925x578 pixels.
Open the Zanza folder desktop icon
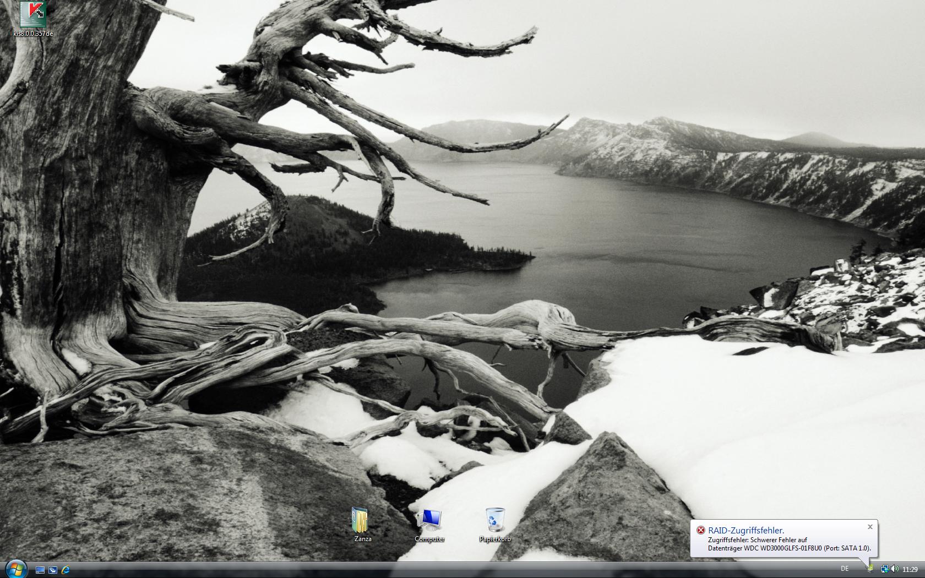(362, 525)
